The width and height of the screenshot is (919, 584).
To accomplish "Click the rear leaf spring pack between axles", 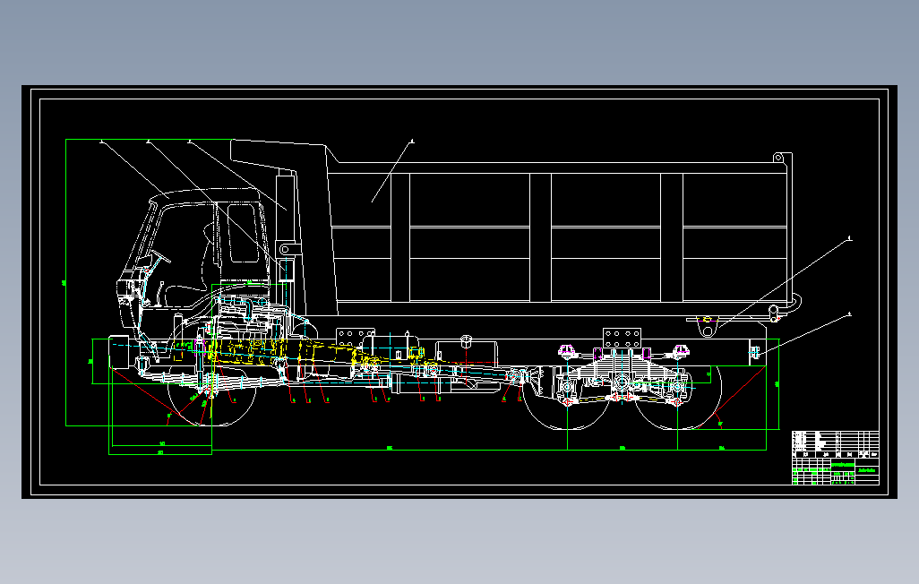I will coord(622,371).
